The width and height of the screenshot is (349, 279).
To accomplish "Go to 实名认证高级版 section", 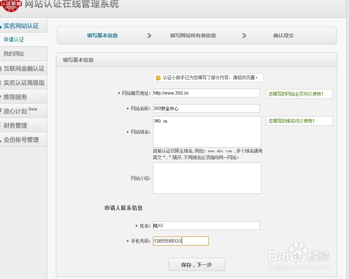I will point(23,83).
